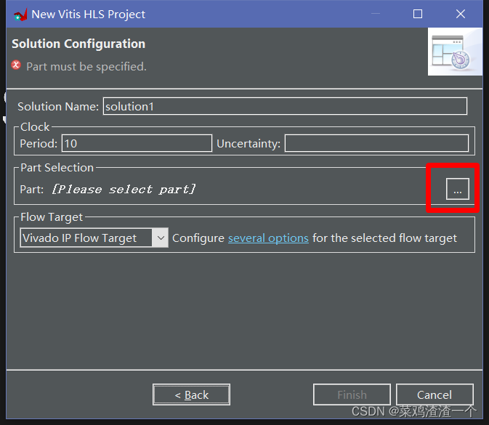Image resolution: width=489 pixels, height=425 pixels.
Task: Cancel the new project wizard
Action: tap(435, 394)
